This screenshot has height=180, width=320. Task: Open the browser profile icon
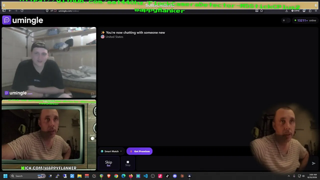point(304,11)
